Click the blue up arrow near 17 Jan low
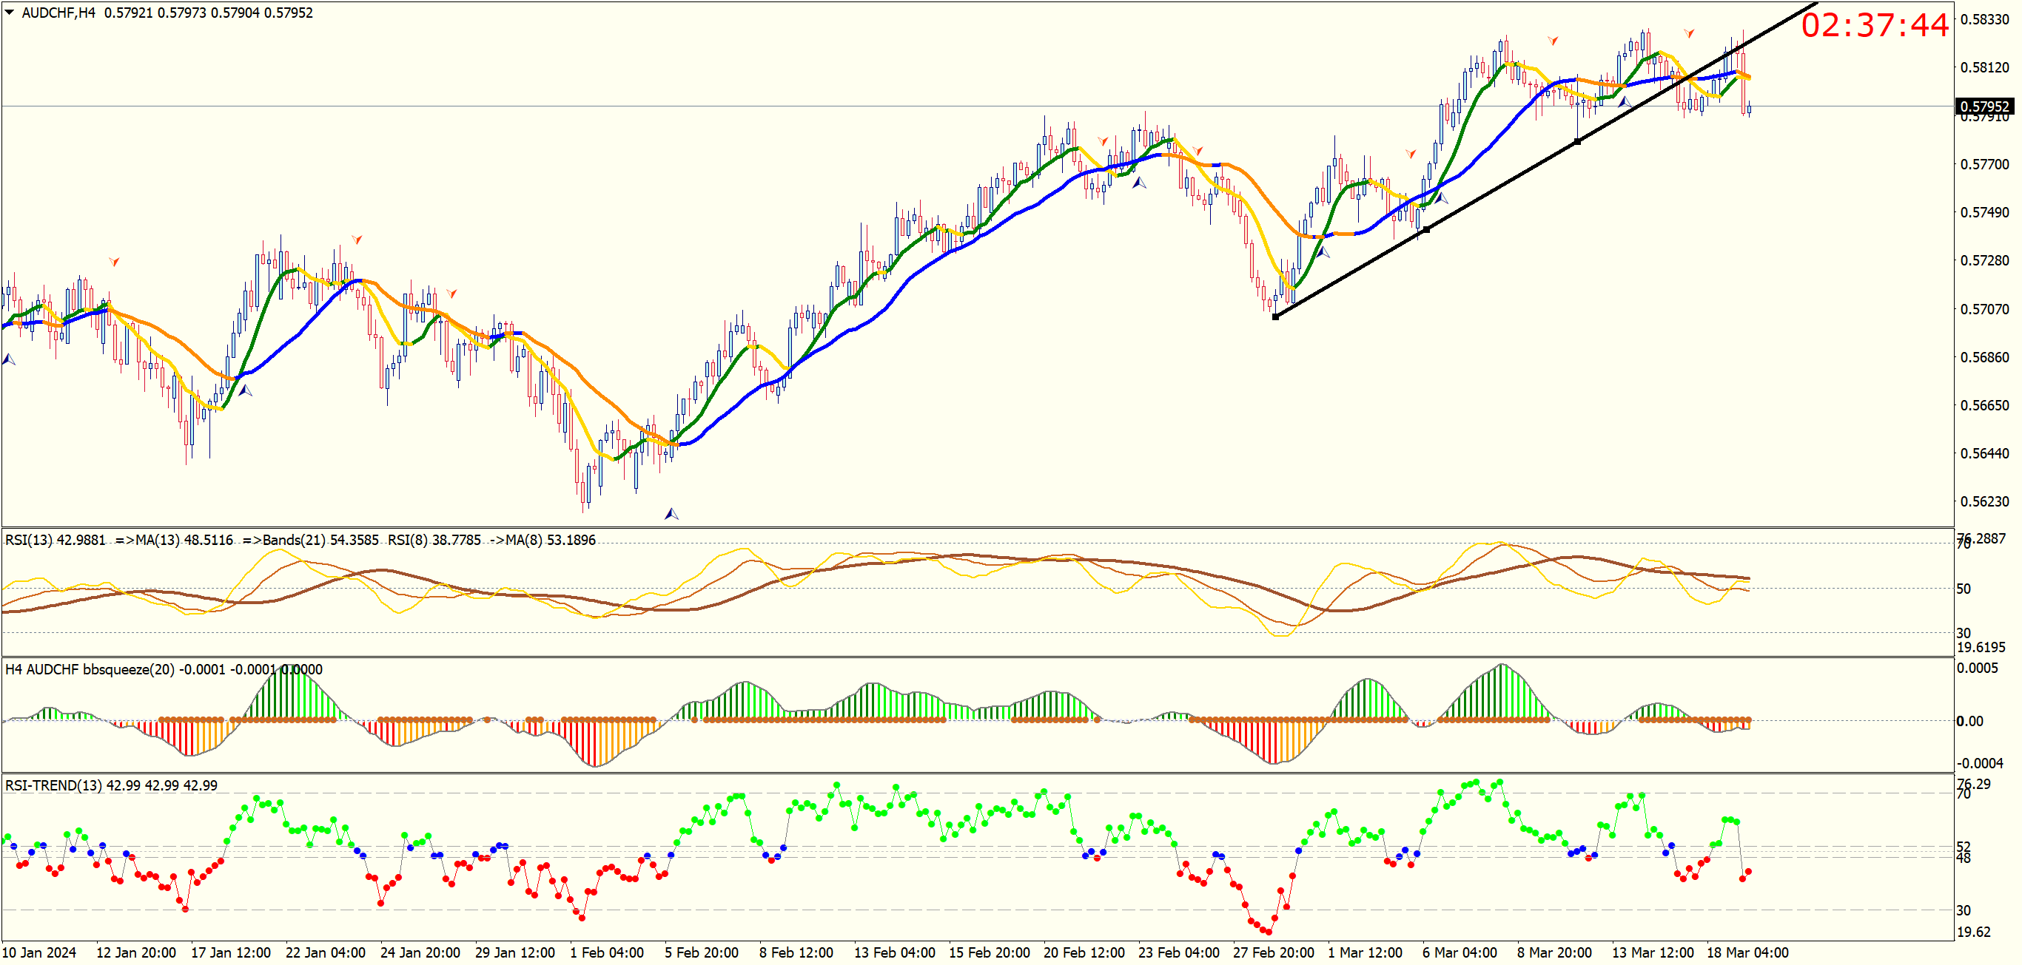 click(x=246, y=390)
